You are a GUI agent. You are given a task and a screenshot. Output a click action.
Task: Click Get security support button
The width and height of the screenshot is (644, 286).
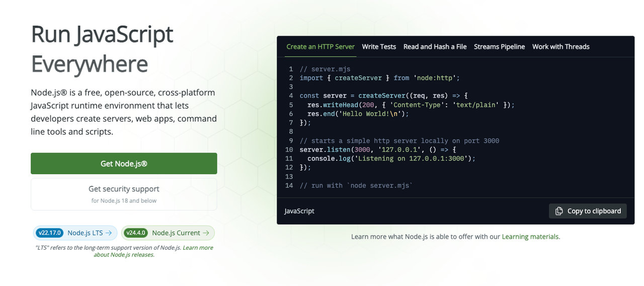click(x=124, y=194)
